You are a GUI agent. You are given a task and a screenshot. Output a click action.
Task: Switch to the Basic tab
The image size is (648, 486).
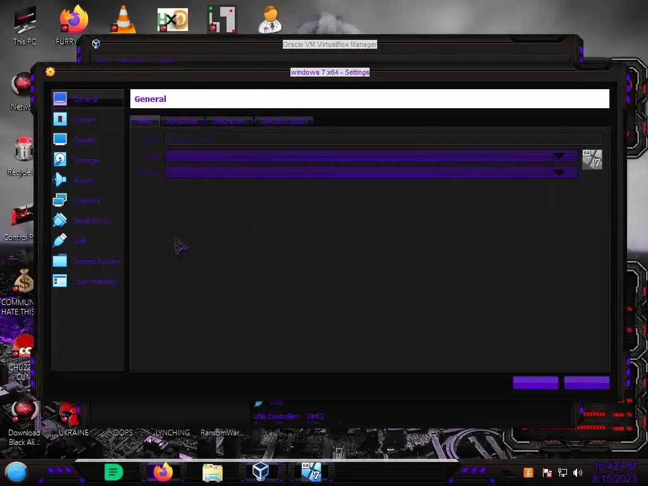pos(145,120)
